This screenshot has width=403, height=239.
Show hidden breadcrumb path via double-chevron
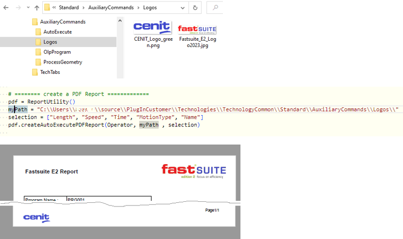[54, 8]
